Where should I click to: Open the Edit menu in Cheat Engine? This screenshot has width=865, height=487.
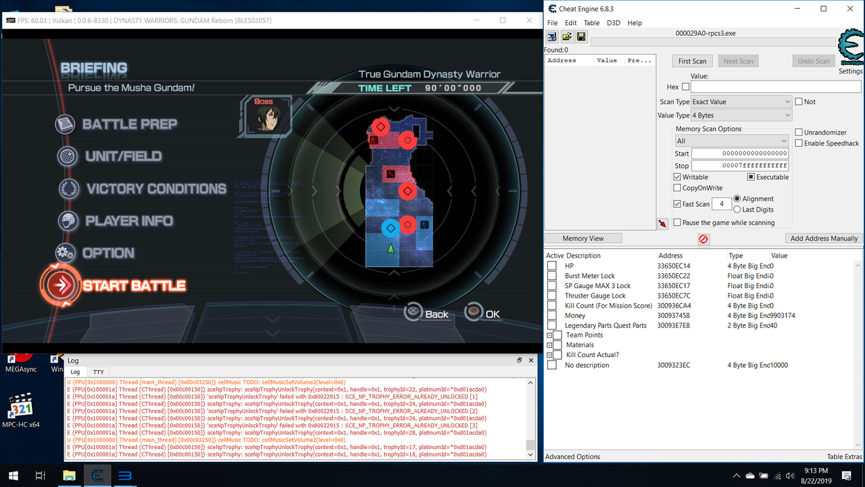[x=571, y=23]
